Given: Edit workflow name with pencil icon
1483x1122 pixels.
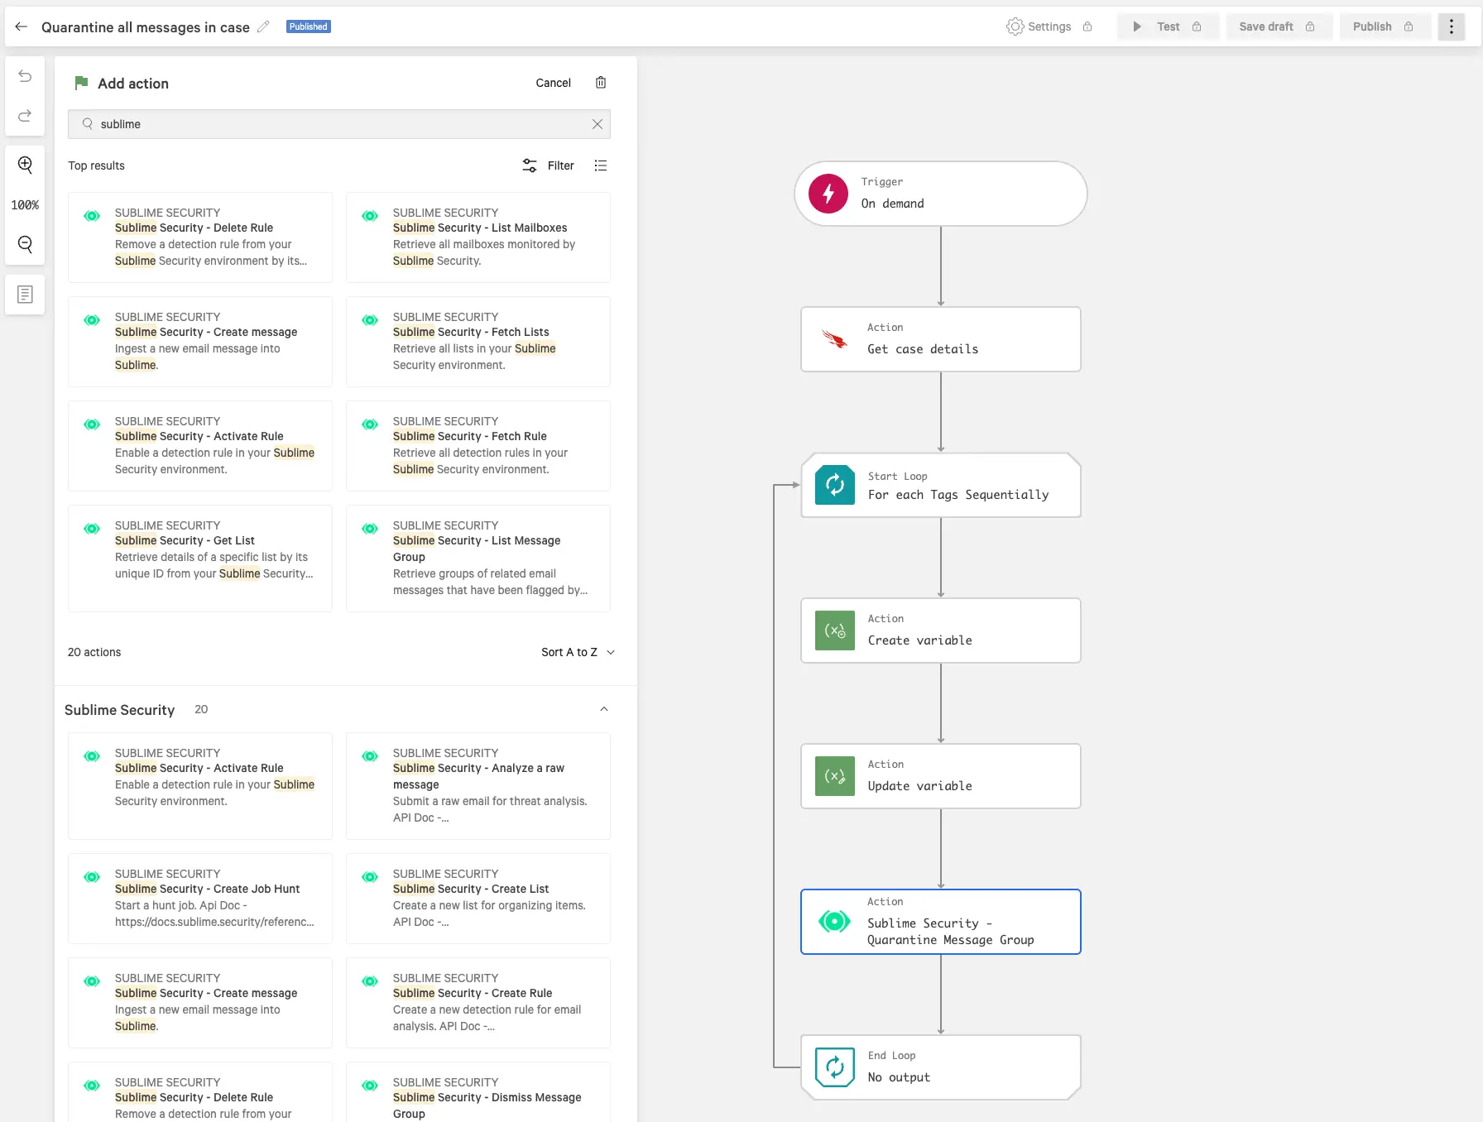Looking at the screenshot, I should tap(263, 26).
